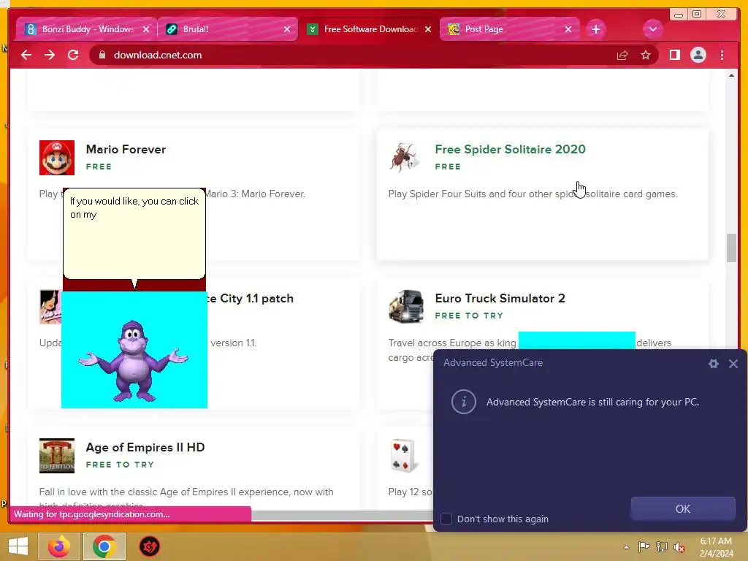Open Chrome side panel icon
Screen dimensions: 748x561
(x=674, y=56)
